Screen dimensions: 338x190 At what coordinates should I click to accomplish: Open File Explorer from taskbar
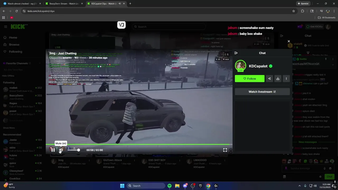177,186
